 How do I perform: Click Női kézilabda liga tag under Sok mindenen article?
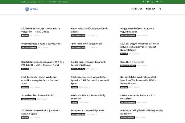[x=78, y=47]
